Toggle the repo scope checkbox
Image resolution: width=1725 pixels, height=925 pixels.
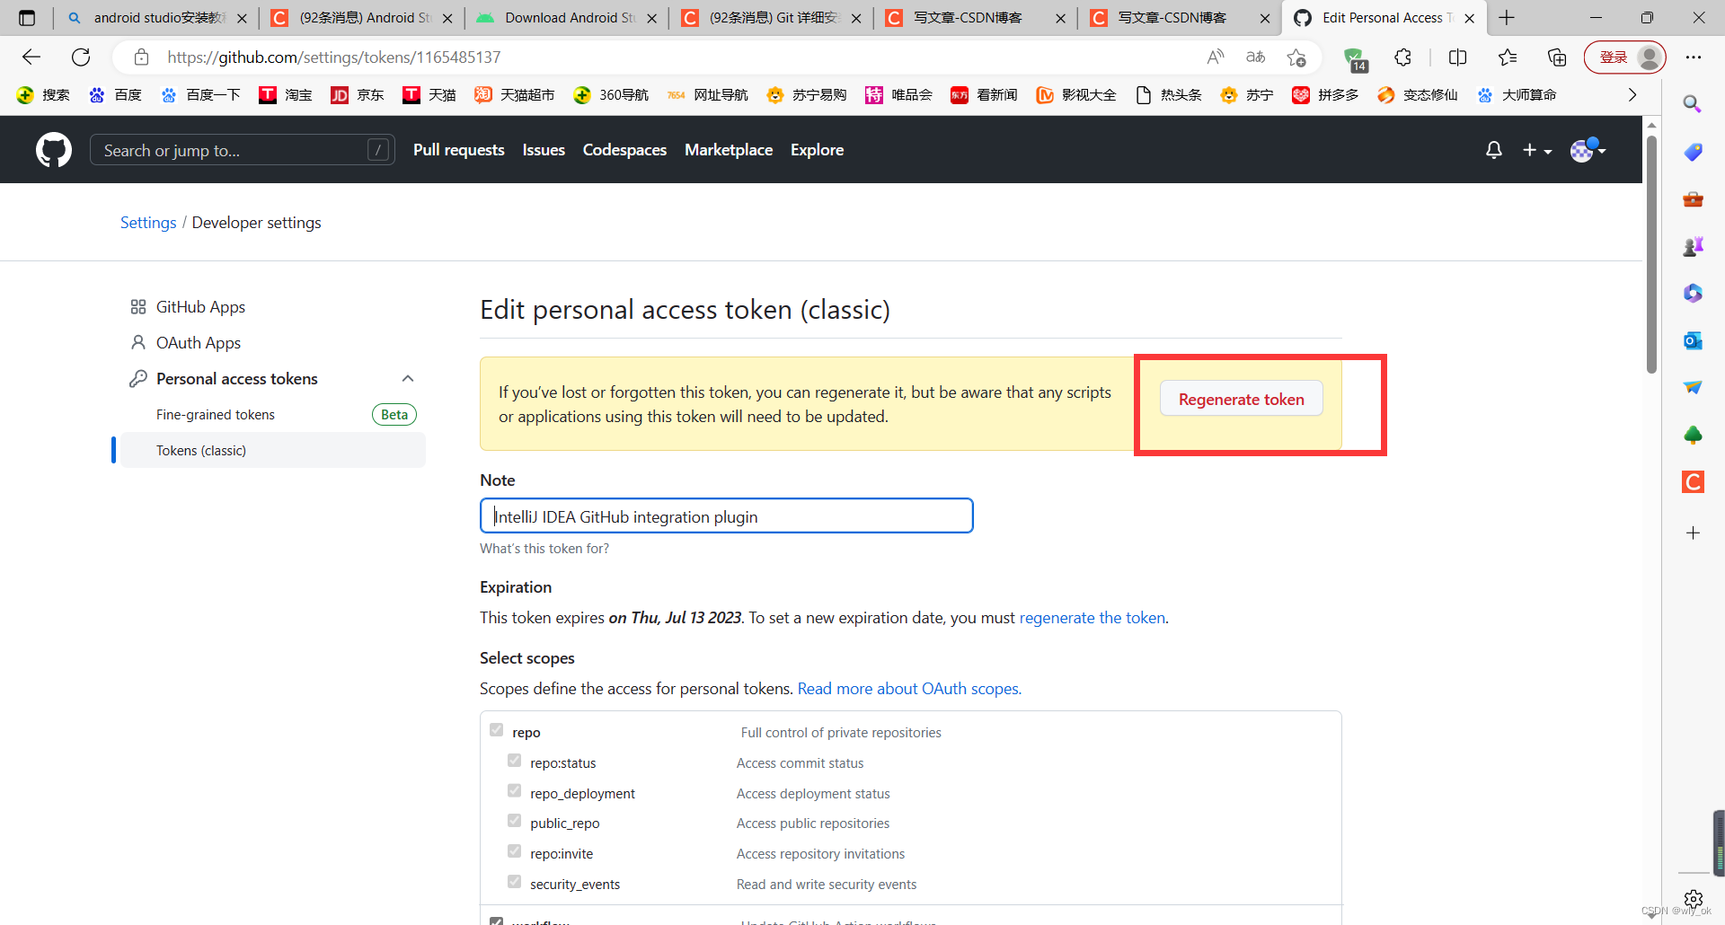(496, 730)
